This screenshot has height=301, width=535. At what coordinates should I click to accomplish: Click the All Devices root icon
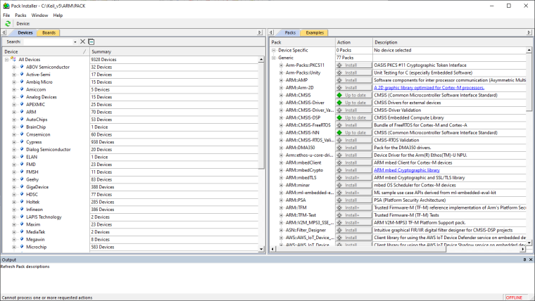pos(13,60)
